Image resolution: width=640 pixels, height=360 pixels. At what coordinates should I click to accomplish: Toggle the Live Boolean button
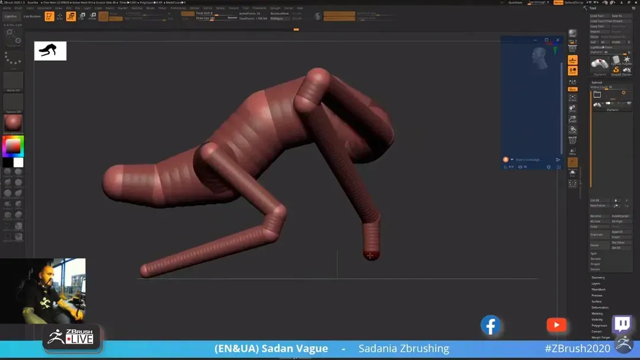(x=31, y=16)
